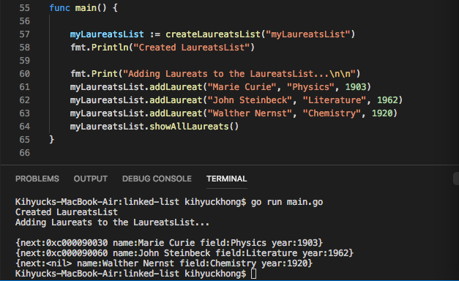Place cursor on 'func' keyword
Image resolution: width=459 pixels, height=281 pixels.
pos(59,8)
